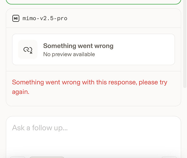
Task: Click the right-side button under follow-up input
Action: 169,157
